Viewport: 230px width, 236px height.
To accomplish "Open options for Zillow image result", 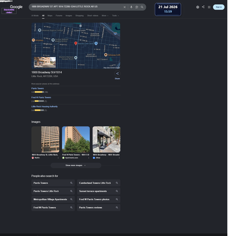I will [119, 158].
